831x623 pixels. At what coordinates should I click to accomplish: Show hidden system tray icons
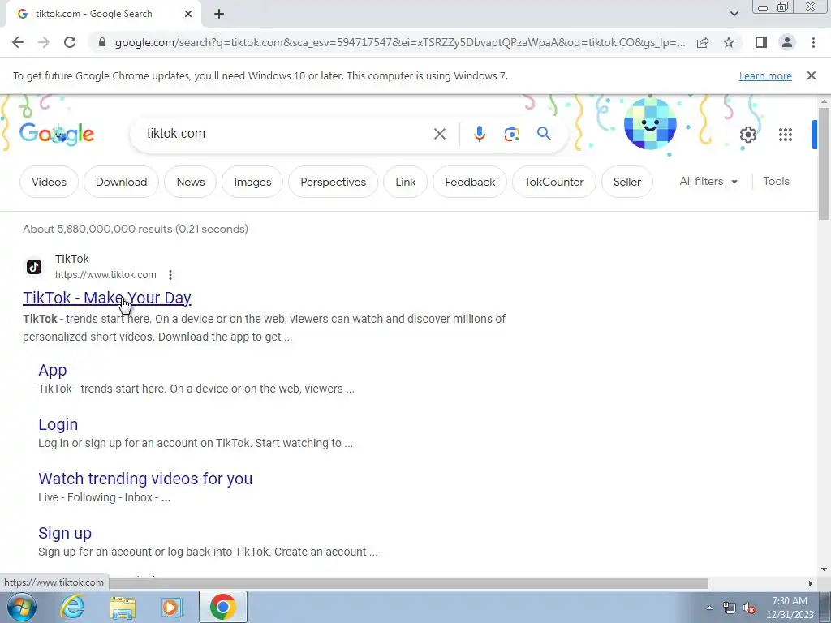(x=709, y=608)
